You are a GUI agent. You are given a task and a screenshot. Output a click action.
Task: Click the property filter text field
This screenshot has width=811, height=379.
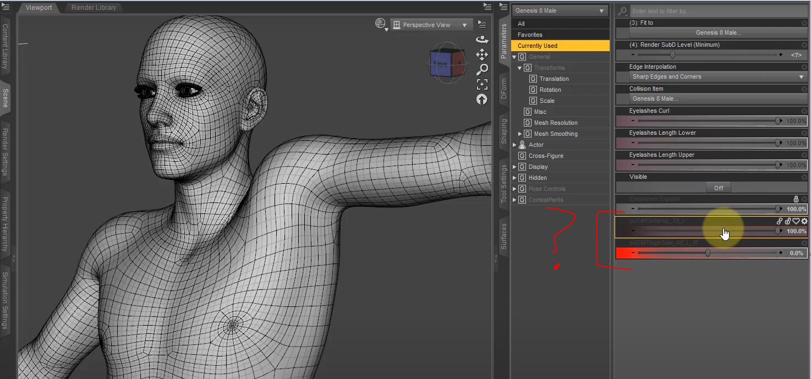(715, 11)
